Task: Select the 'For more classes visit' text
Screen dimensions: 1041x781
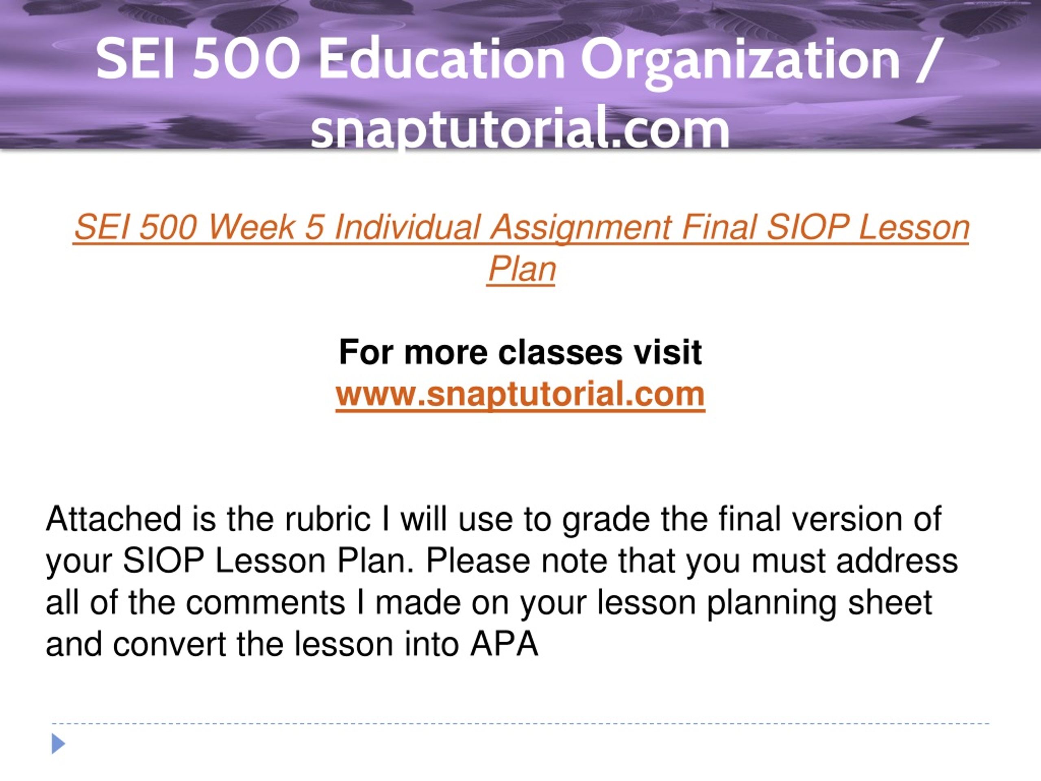Action: coord(520,352)
